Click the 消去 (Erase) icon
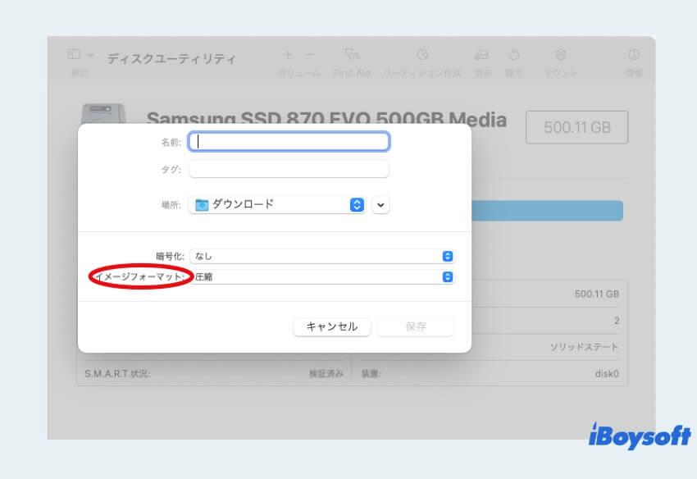The width and height of the screenshot is (697, 479). click(x=481, y=55)
